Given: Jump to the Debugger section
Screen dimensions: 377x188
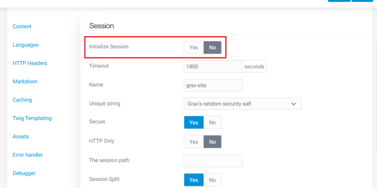Looking at the screenshot, I should pyautogui.click(x=24, y=173).
